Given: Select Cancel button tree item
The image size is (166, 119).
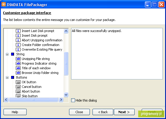Looking at the screenshot, I should pos(32,87).
